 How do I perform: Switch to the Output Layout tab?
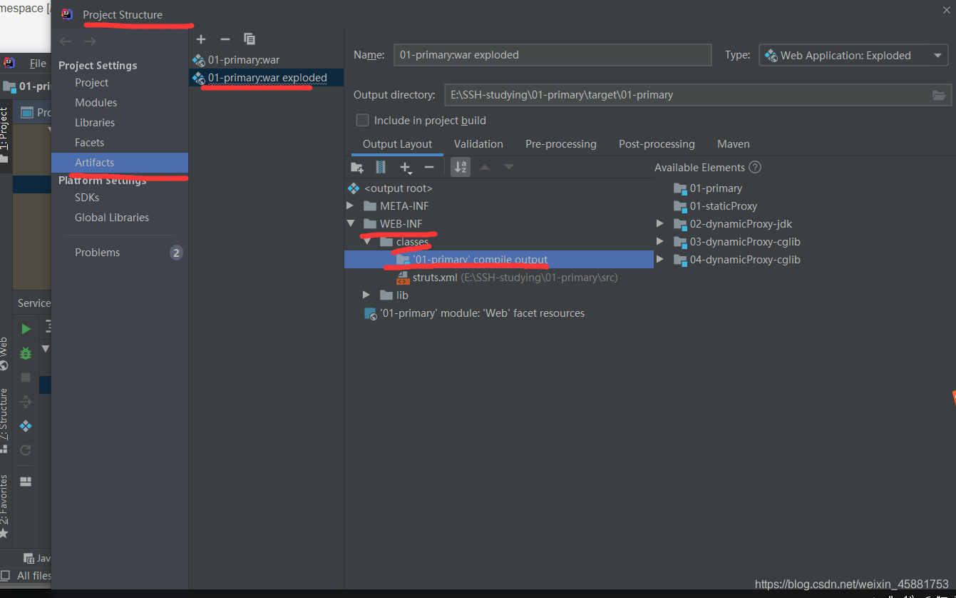(x=397, y=144)
